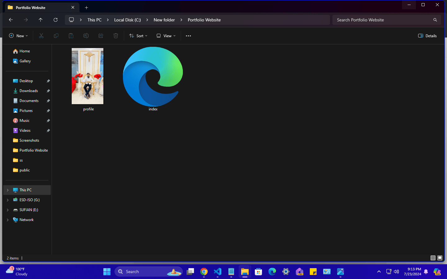Open Sticky Notes from taskbar
This screenshot has height=279, width=447.
point(313,272)
